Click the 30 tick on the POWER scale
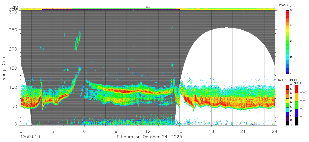The image size is (309, 142). pyautogui.click(x=291, y=26)
